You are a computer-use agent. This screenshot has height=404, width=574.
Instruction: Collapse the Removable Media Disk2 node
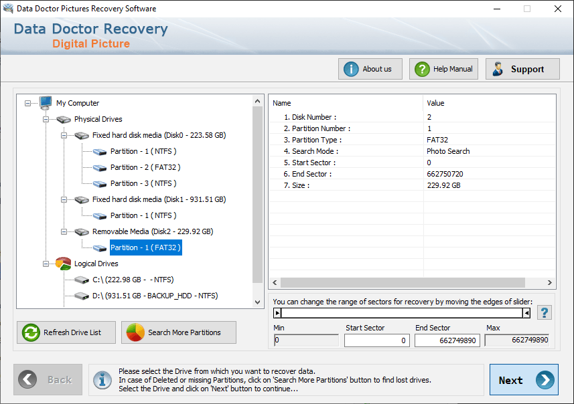point(64,232)
